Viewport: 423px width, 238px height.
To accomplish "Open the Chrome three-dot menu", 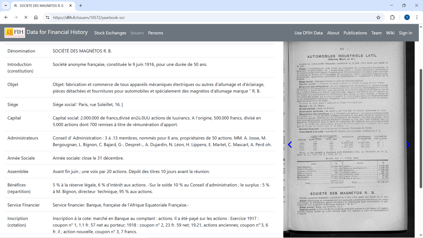I will tap(417, 18).
